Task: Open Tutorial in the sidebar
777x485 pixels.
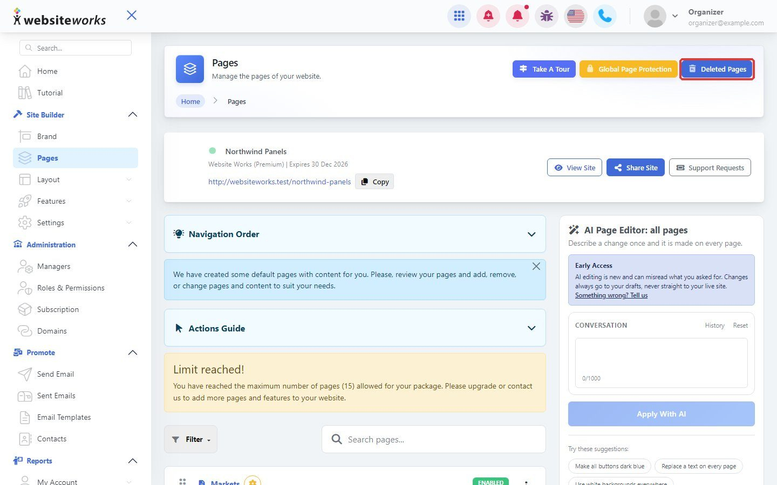Action: pyautogui.click(x=76, y=93)
